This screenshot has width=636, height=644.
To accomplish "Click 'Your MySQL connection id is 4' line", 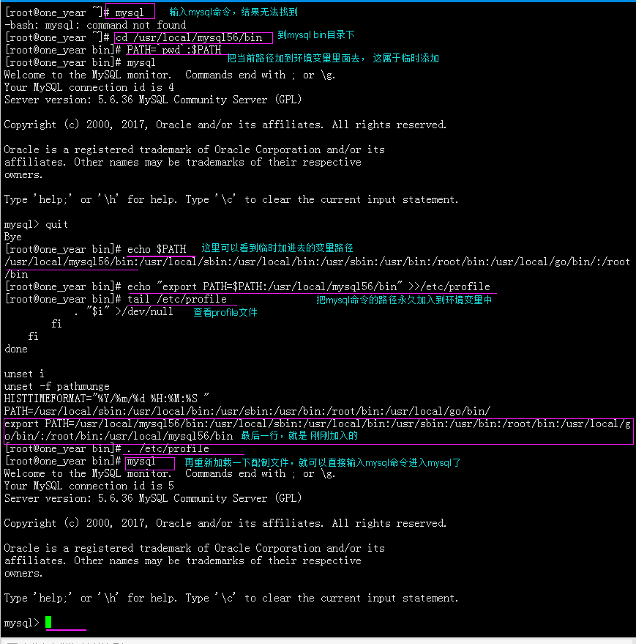I will click(89, 87).
